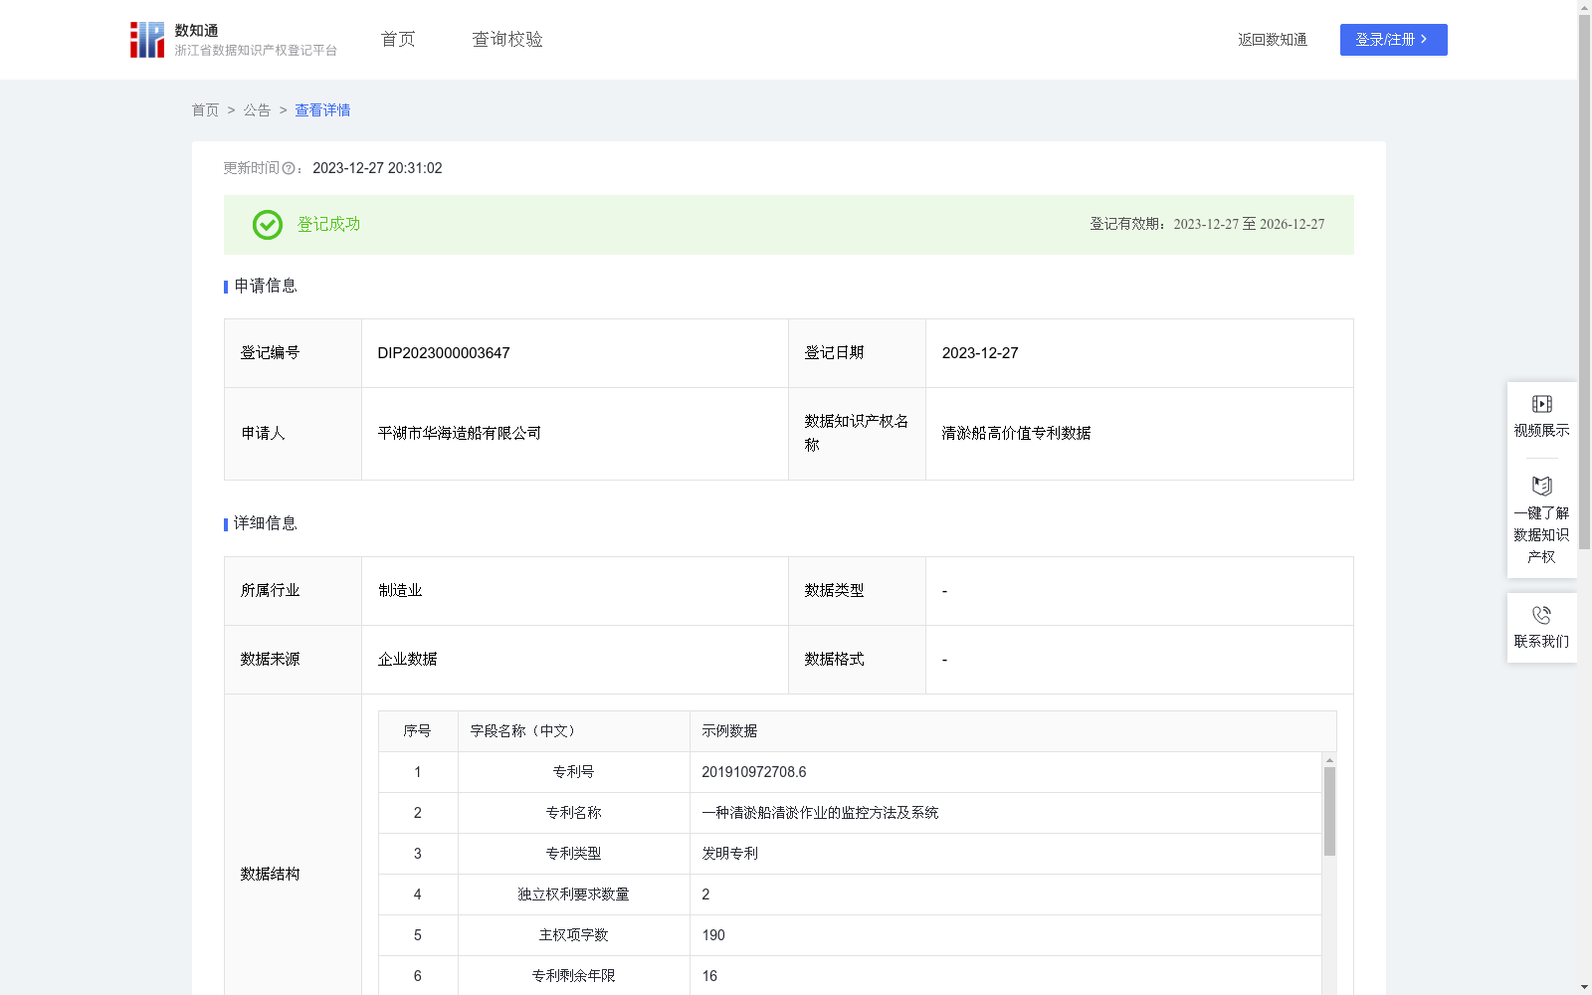Click the 数据格式 label cell
Image resolution: width=1592 pixels, height=995 pixels.
pyautogui.click(x=857, y=660)
